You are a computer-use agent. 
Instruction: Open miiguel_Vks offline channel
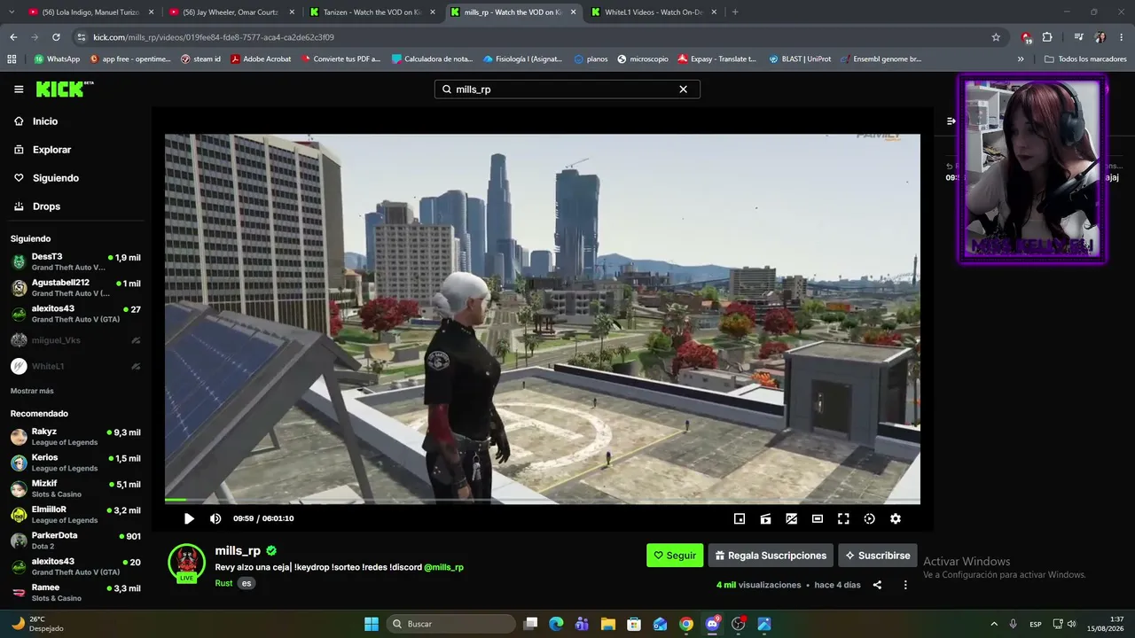pos(75,340)
